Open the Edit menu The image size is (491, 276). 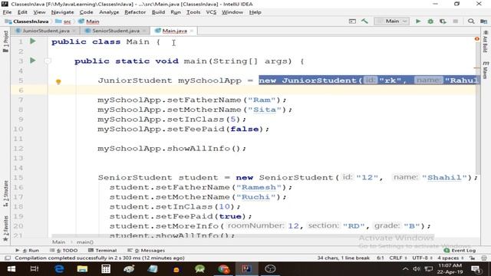tap(22, 12)
